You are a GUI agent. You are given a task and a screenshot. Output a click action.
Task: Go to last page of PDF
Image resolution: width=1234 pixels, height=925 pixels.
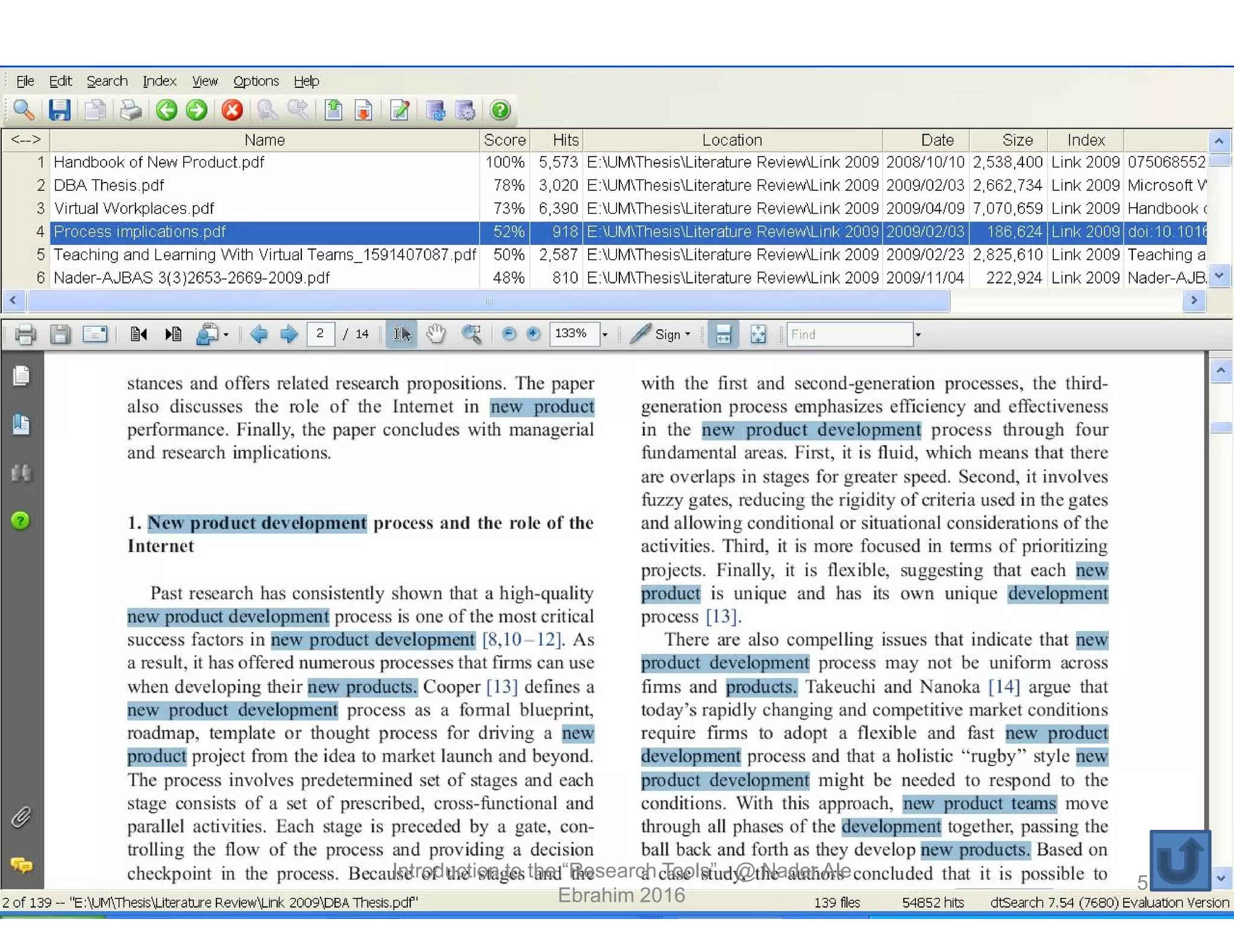pyautogui.click(x=173, y=334)
